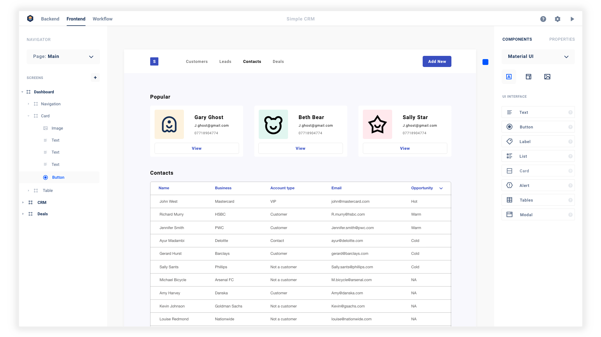Sort table by Business column header
The image size is (601, 337).
pos(223,188)
